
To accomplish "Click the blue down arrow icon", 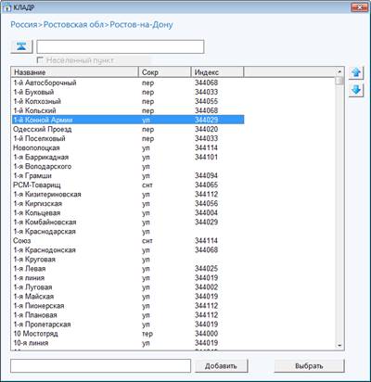I will point(356,91).
